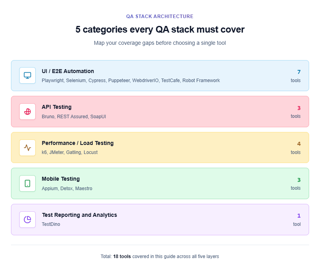This screenshot has width=315, height=273.
Task: Open the Performance / Load Testing title
Action: point(78,143)
